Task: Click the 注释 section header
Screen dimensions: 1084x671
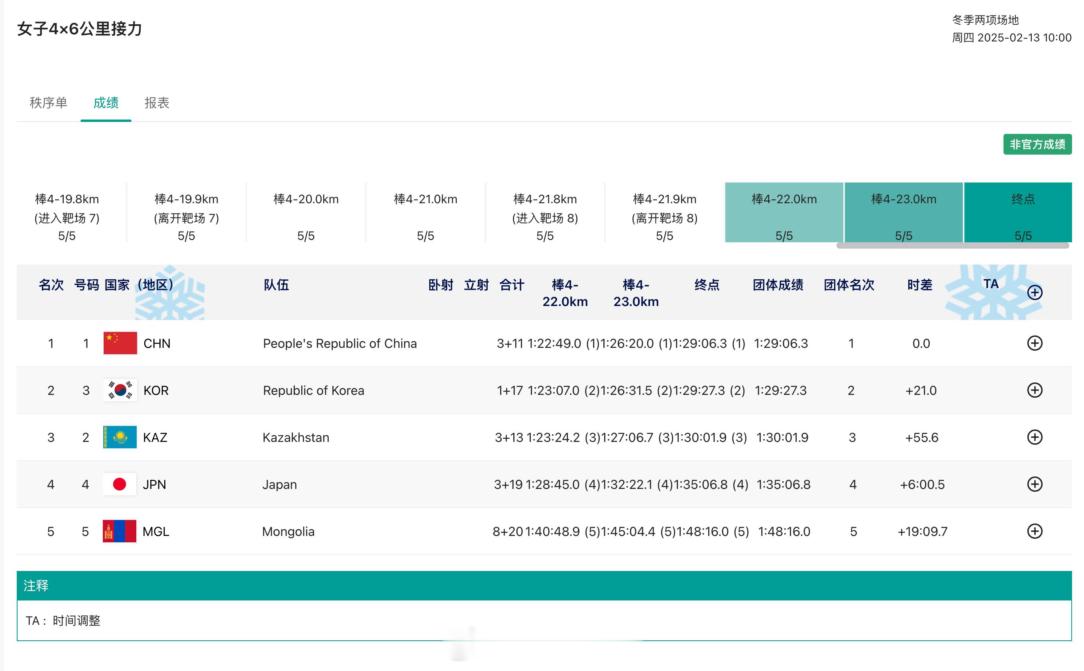Action: point(544,586)
